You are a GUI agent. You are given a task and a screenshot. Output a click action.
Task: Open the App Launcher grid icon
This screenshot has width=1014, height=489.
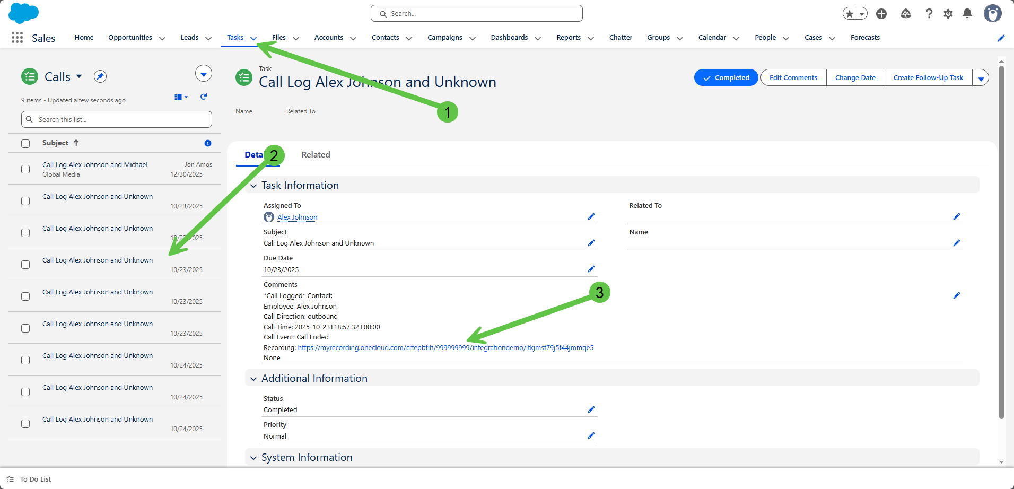[x=17, y=38]
